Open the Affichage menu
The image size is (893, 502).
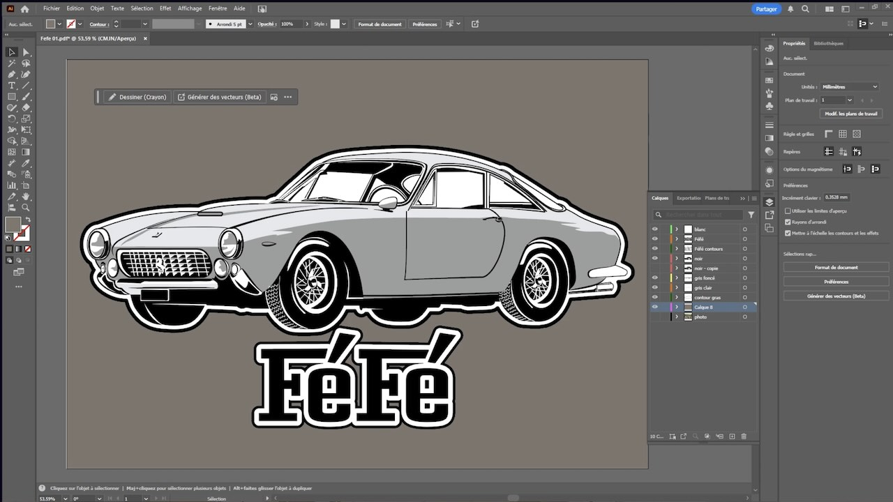click(x=190, y=8)
